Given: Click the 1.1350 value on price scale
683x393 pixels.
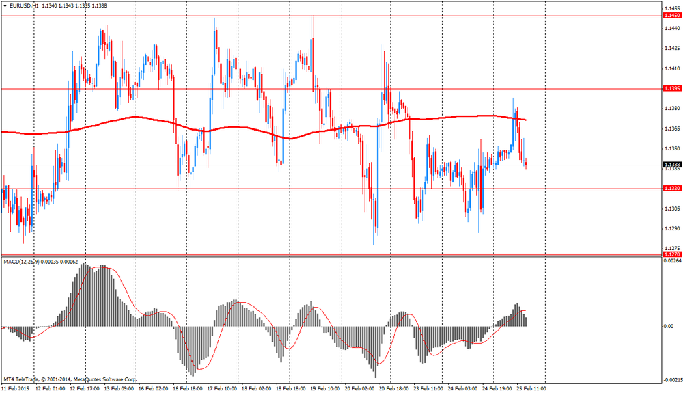Looking at the screenshot, I should pos(672,148).
